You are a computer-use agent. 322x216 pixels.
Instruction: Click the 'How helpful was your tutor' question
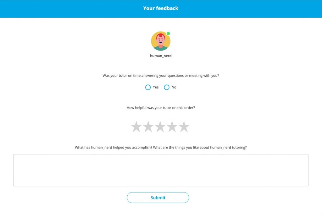(x=160, y=107)
